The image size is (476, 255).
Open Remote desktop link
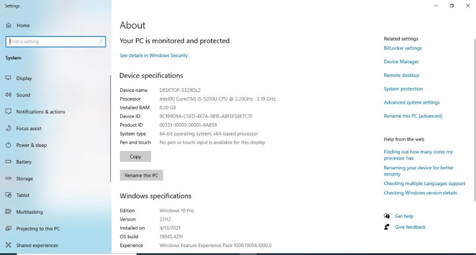pyautogui.click(x=402, y=75)
